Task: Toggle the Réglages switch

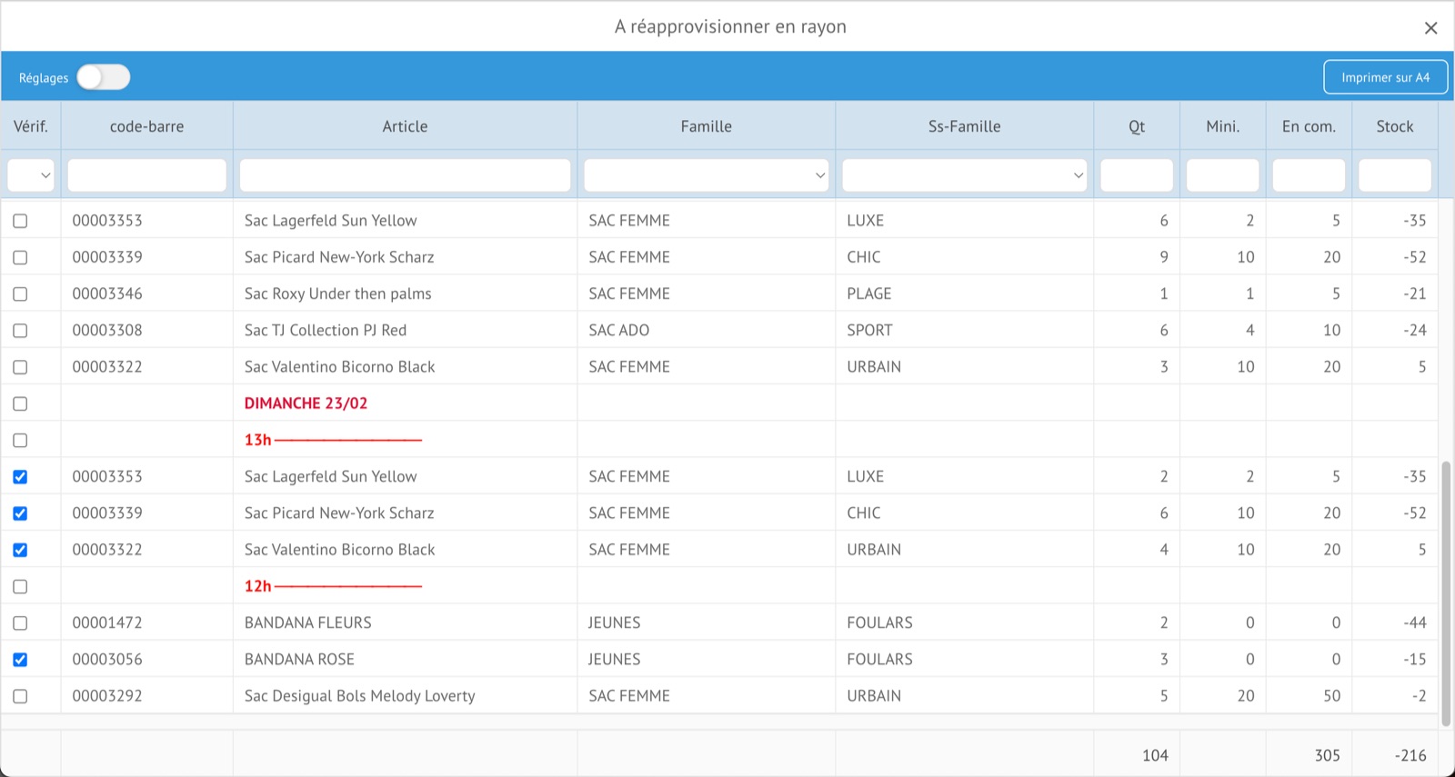Action: point(103,77)
